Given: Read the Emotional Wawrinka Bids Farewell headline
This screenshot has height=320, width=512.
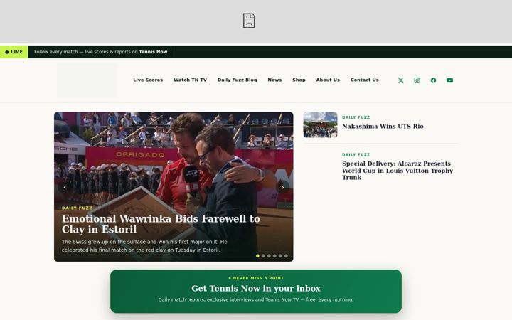Looking at the screenshot, I should 161,224.
